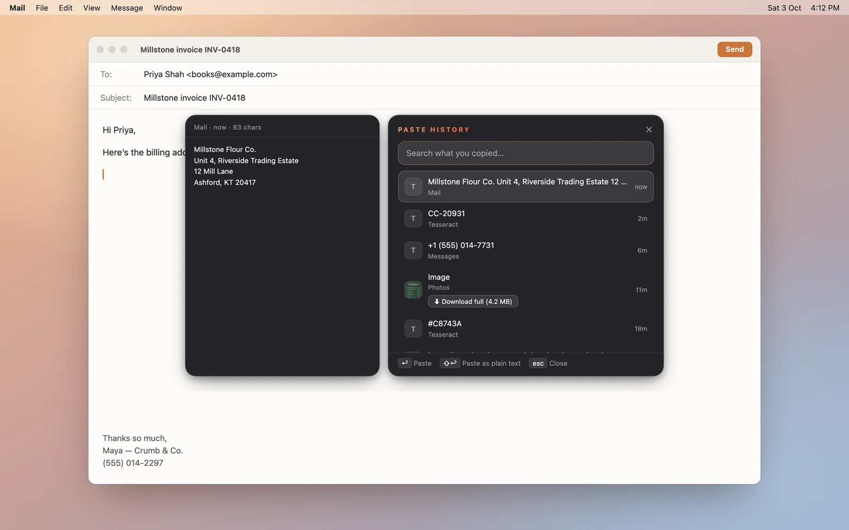Click Paste as plain text label
This screenshot has height=530, width=849.
[x=491, y=363]
